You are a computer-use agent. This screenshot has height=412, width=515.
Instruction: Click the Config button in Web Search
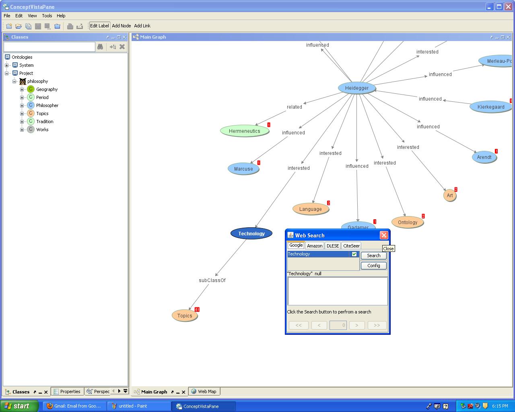373,266
